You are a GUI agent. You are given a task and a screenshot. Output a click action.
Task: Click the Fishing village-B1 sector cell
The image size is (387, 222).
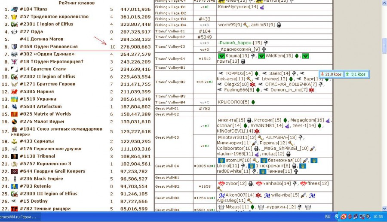(x=174, y=7)
